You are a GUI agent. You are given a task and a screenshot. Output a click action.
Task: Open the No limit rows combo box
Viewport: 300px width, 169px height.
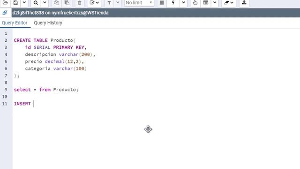pos(139,3)
